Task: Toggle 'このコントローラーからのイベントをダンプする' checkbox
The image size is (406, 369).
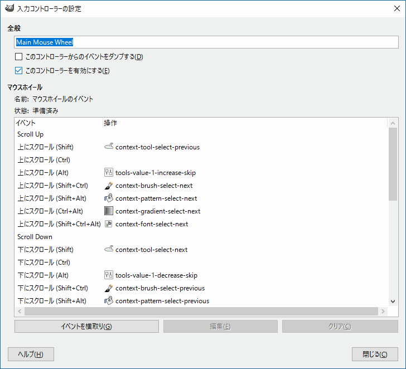Action: [x=18, y=56]
